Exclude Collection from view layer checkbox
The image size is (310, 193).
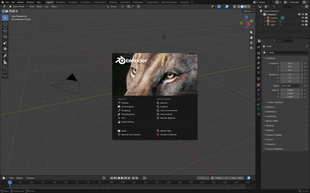pos(299,14)
